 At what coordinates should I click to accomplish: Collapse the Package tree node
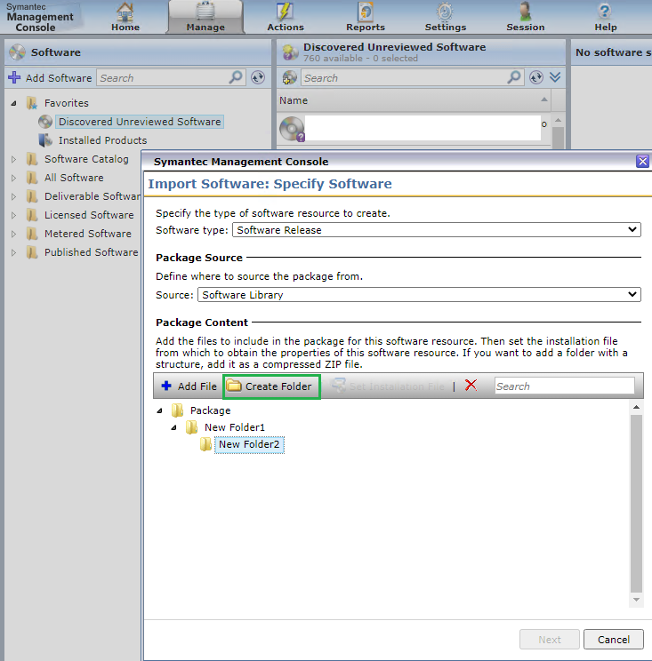[x=159, y=410]
